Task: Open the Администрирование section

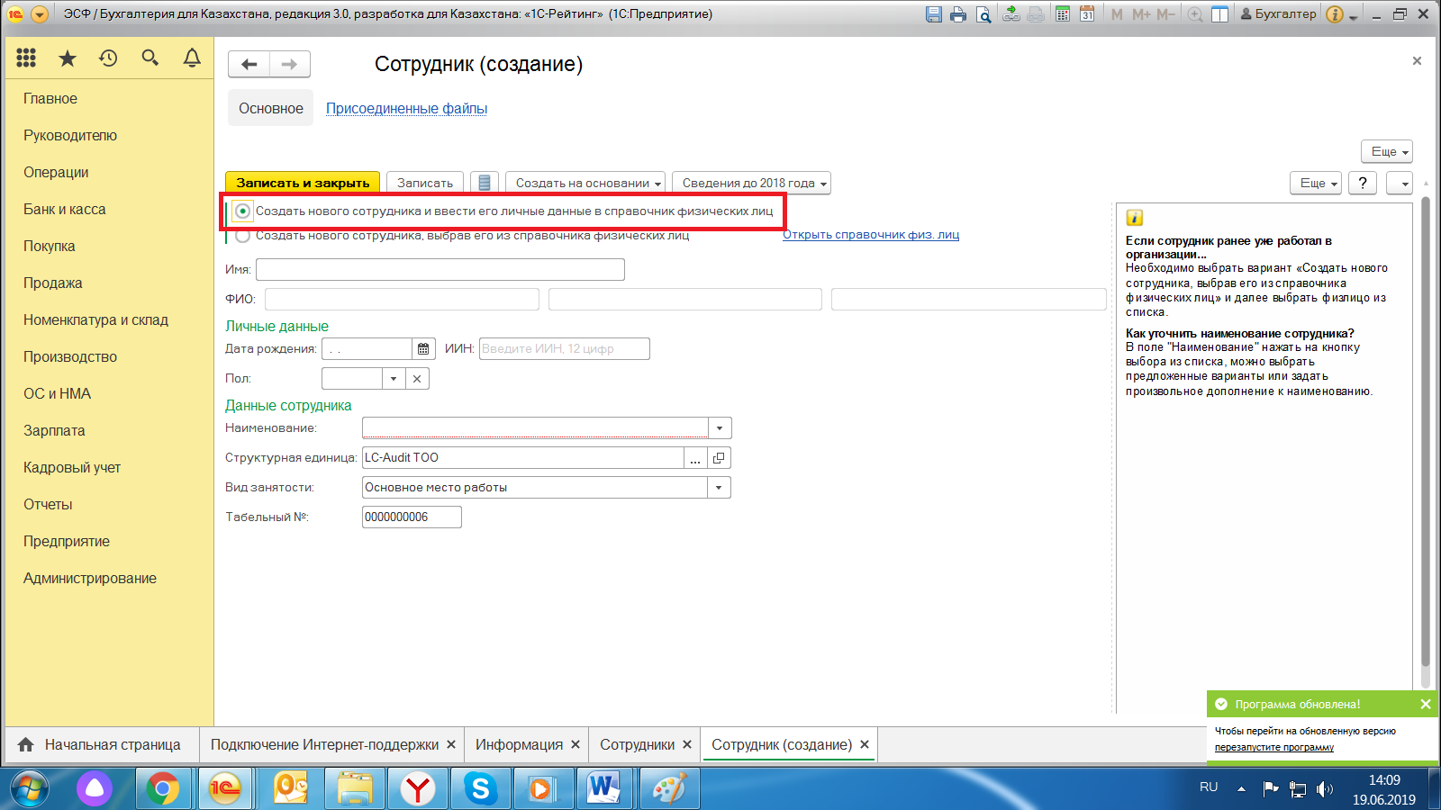Action: [x=90, y=579]
